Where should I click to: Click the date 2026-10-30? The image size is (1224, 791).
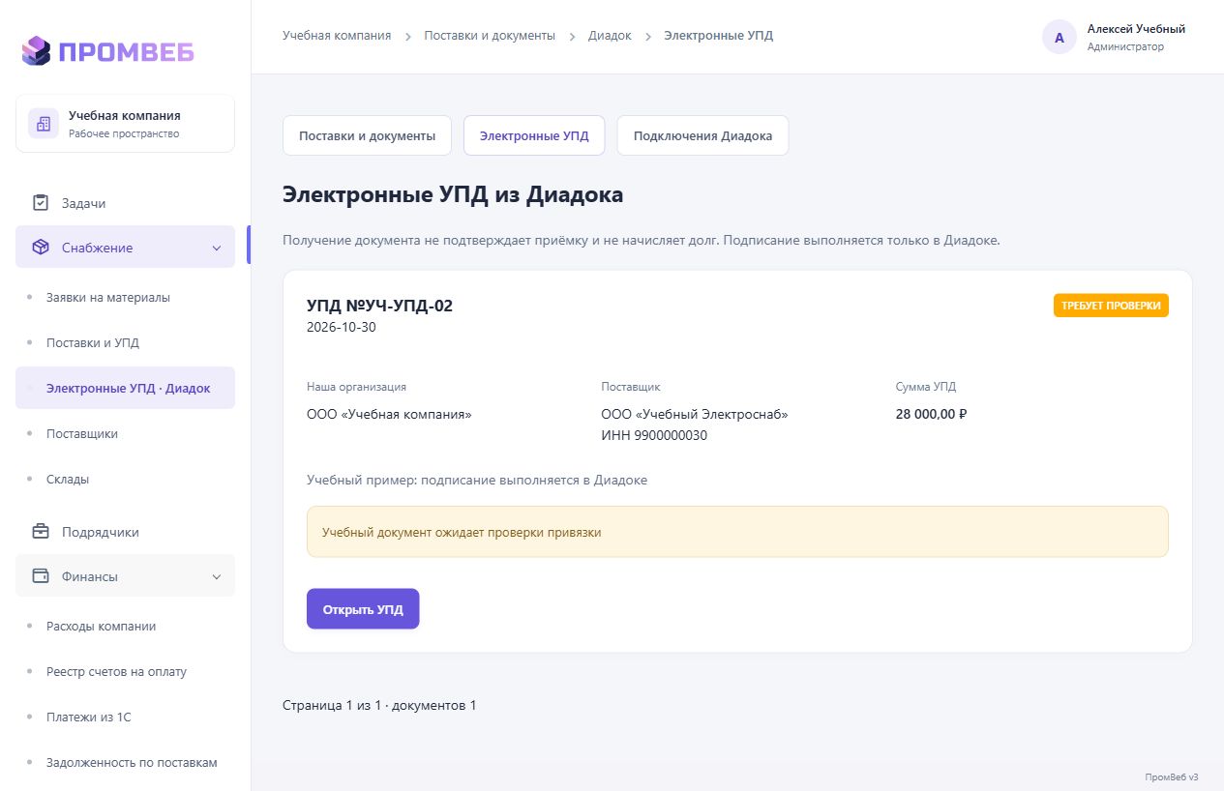click(342, 327)
